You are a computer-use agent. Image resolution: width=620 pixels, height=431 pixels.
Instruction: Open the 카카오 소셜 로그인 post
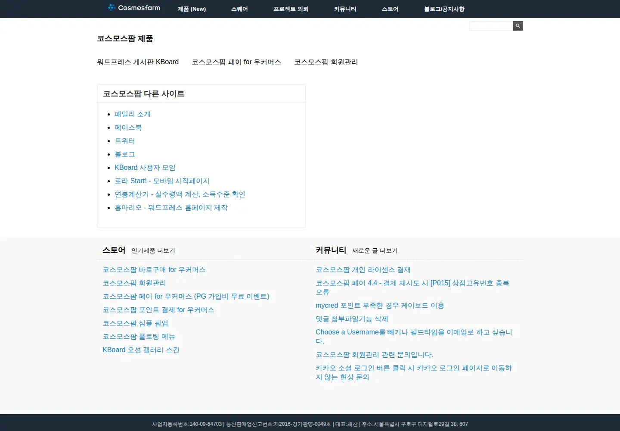click(x=414, y=372)
